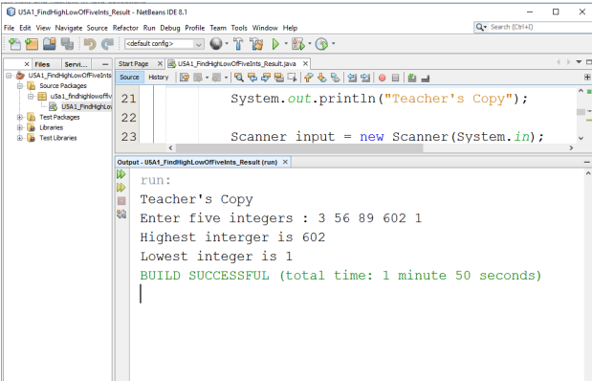Click Find Previous Occurrence icon
The image size is (592, 381).
pyautogui.click(x=252, y=78)
